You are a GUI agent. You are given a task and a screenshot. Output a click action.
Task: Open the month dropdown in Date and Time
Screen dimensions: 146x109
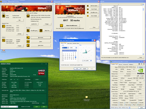point(68,48)
